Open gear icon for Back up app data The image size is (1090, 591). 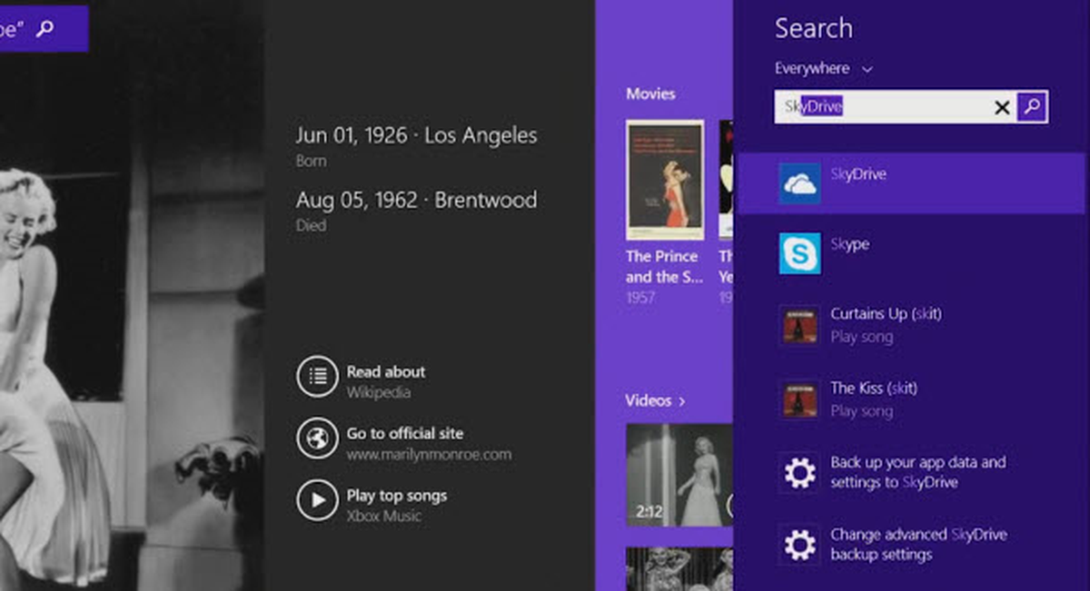[799, 473]
